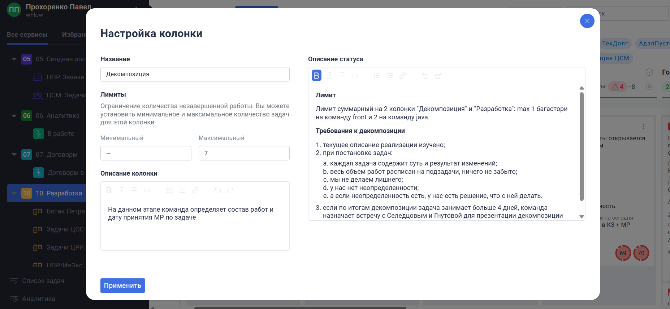670x309 pixels.
Task: Open card three-dots menu
Action: (643, 127)
